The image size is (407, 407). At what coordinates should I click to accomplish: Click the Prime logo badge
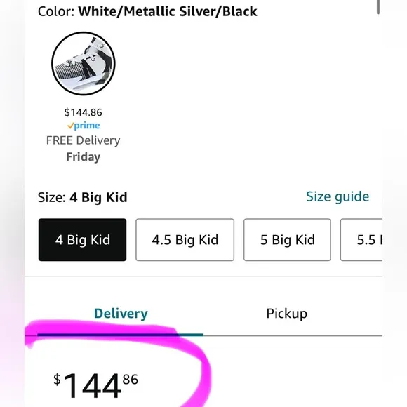pyautogui.click(x=84, y=126)
